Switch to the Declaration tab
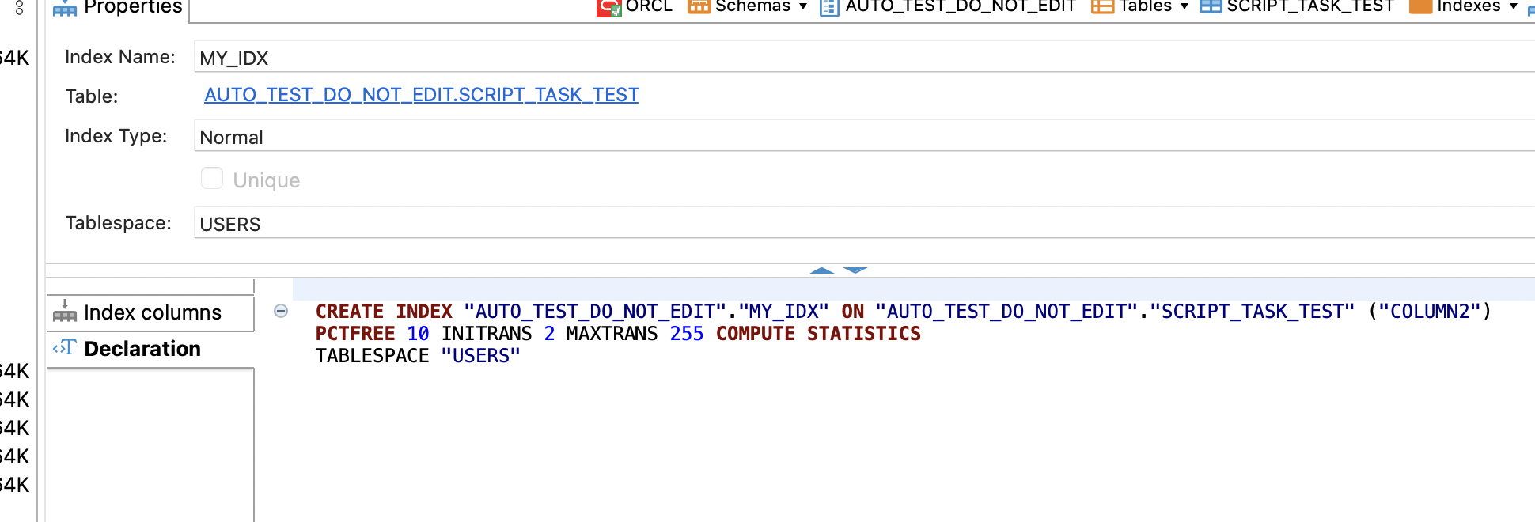Screen dimensions: 1535x522 tap(150, 349)
